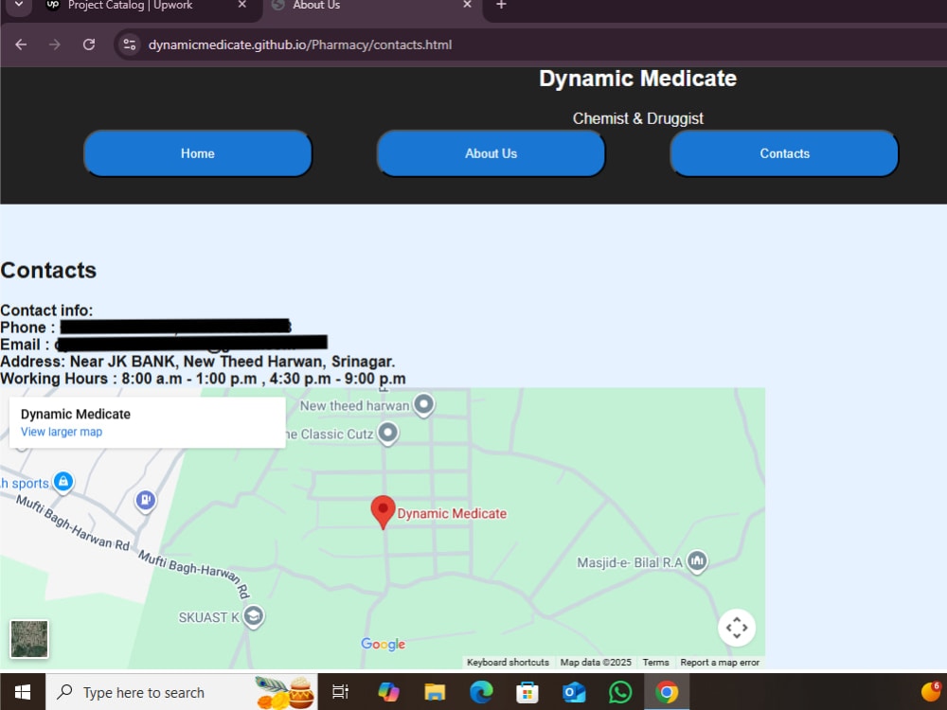Click the address bar URL
Viewport: 947px width, 710px height.
pos(300,44)
